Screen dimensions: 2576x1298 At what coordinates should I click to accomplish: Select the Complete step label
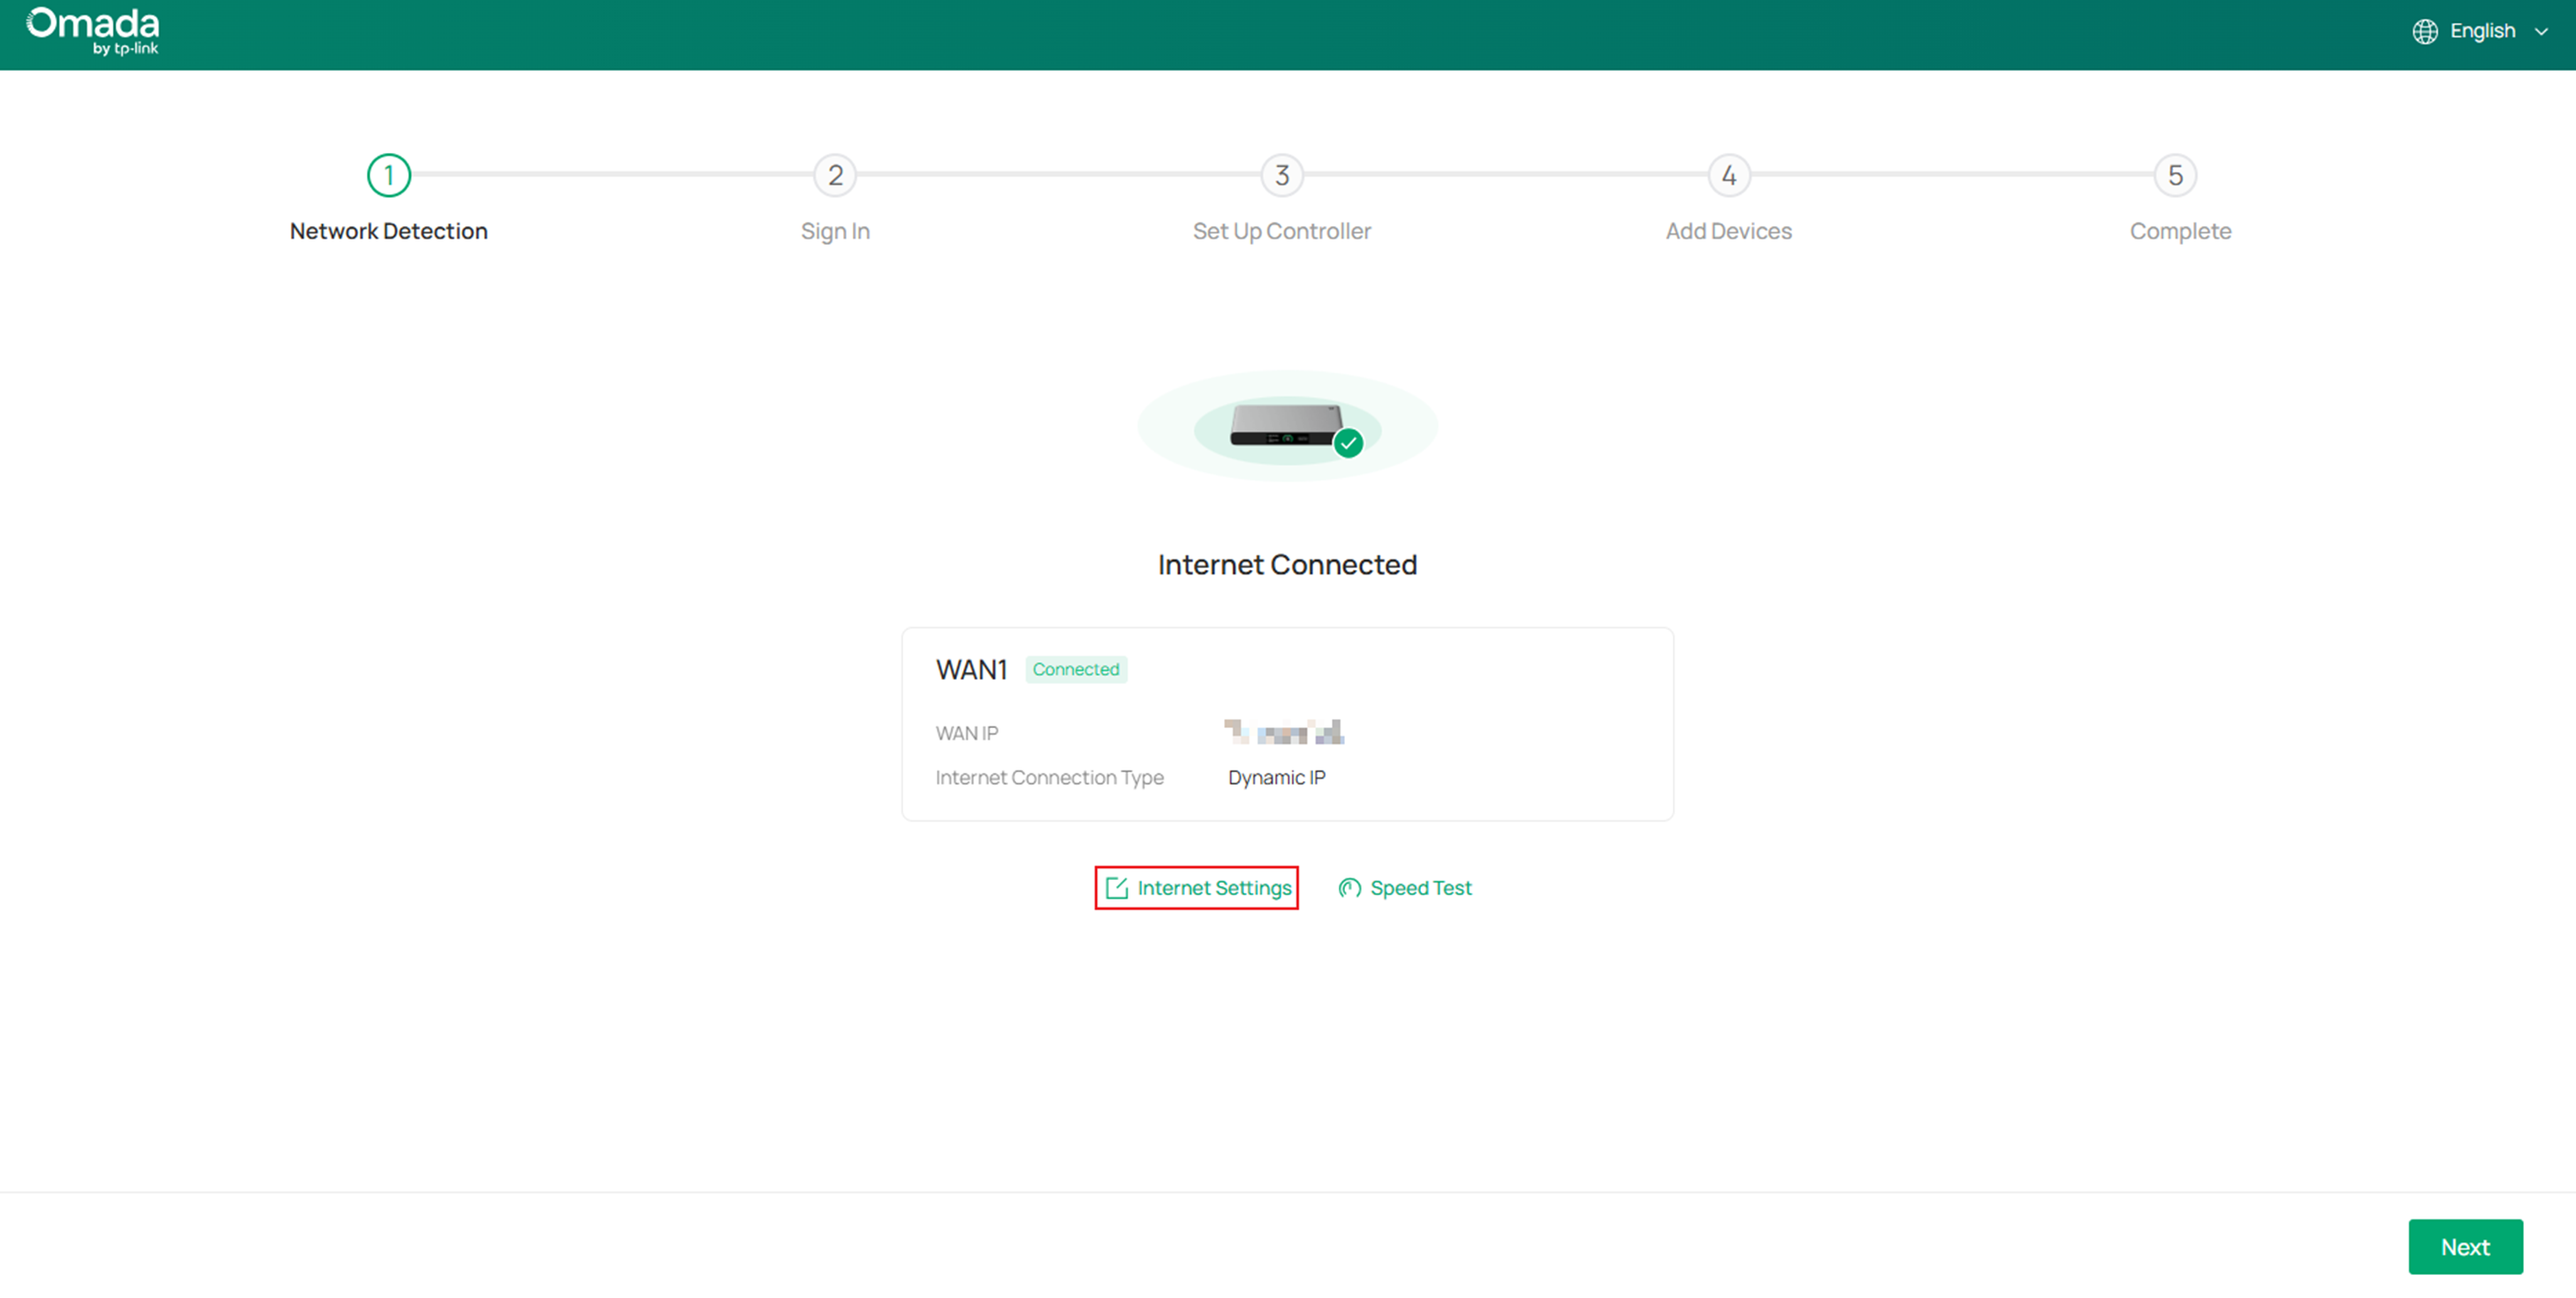pos(2180,231)
